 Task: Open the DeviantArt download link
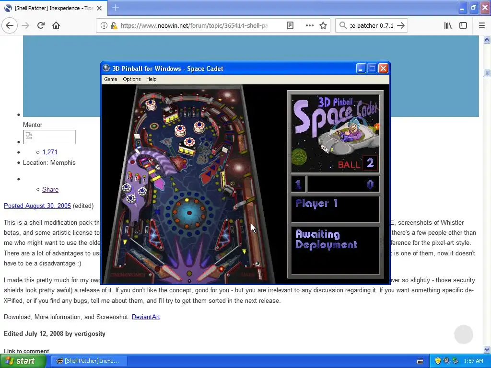[146, 317]
